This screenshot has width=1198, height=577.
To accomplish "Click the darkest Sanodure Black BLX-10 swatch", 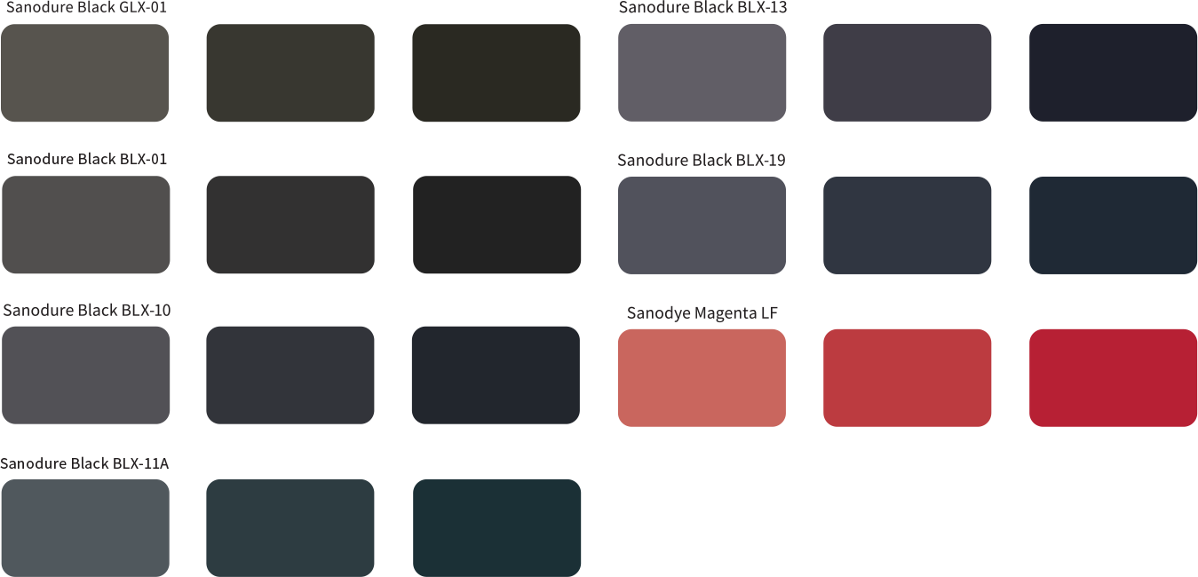I will pyautogui.click(x=496, y=375).
